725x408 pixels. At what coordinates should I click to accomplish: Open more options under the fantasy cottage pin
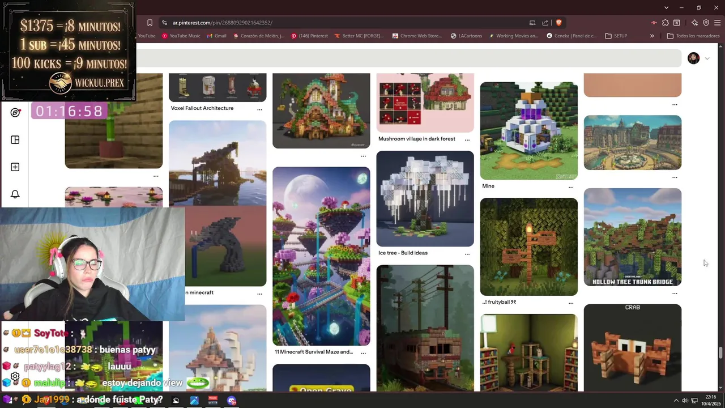364,156
